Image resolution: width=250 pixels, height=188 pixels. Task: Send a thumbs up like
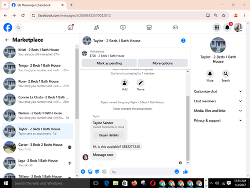pos(185,171)
